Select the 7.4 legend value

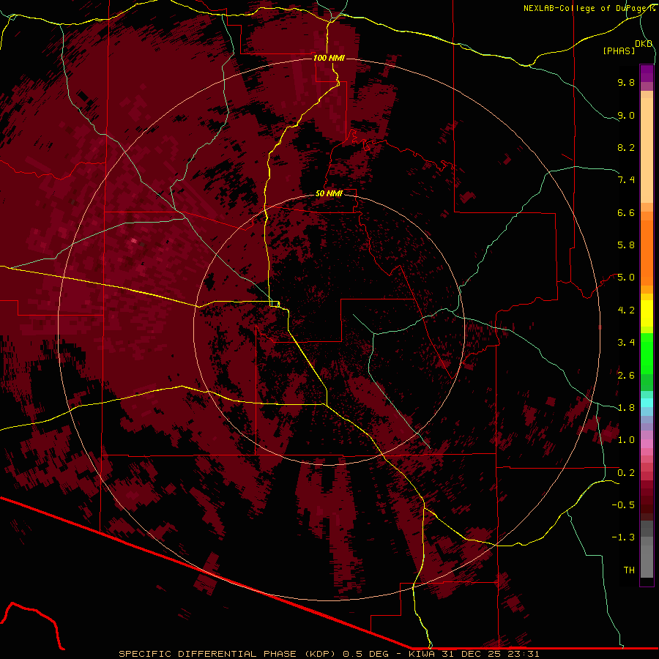pos(626,180)
